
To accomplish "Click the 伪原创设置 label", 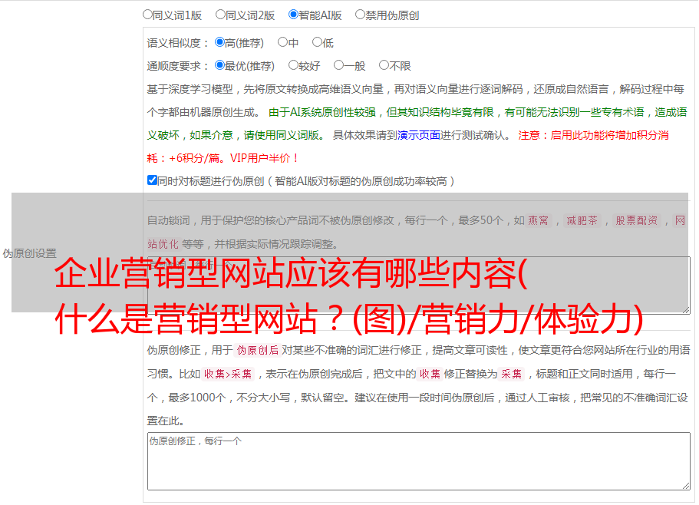I will pos(30,253).
